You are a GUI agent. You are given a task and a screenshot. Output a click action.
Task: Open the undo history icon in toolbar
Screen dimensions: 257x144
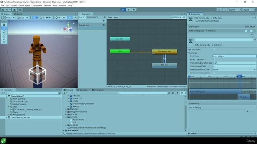(x=219, y=10)
